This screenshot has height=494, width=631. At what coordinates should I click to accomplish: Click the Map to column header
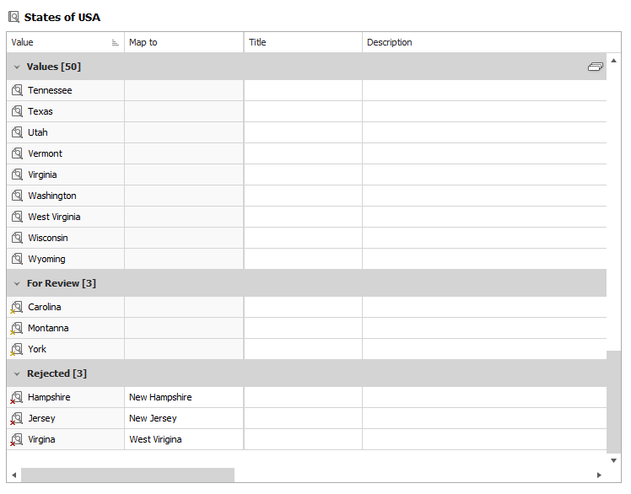pos(184,42)
